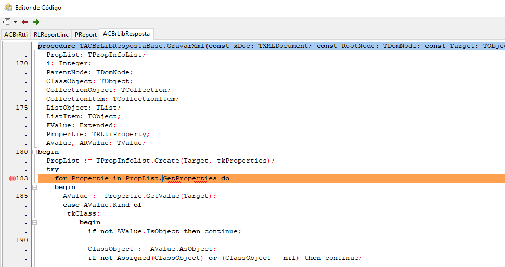Click the 'AValue := Propertie.GetValue(Target);' line
Screen dimensions: 505x267
tap(139, 196)
